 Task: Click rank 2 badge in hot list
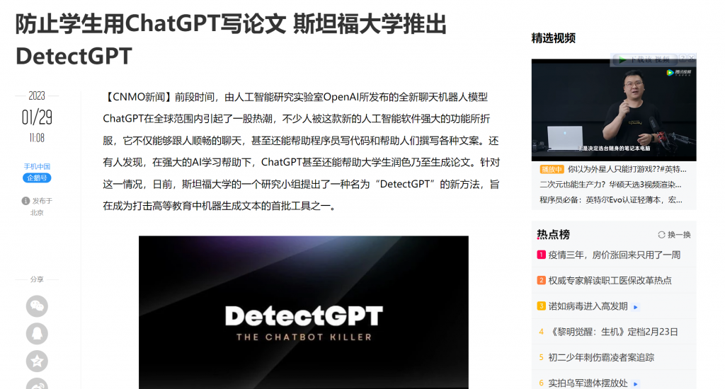[541, 280]
